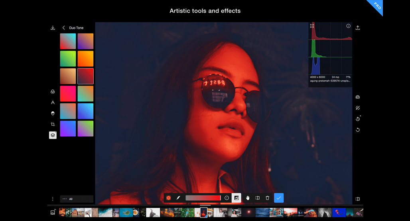The width and height of the screenshot is (410, 221).
Task: Open the glowing red sun thumbnail
Action: click(x=248, y=213)
